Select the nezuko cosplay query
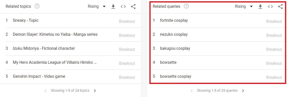Viewport: 288px width, 97px height. click(x=217, y=35)
